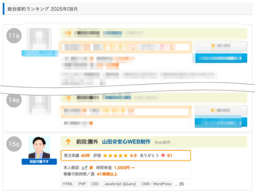Select the JavaScript (jQuery) skill tag
This screenshot has height=191, width=255.
pos(120,184)
